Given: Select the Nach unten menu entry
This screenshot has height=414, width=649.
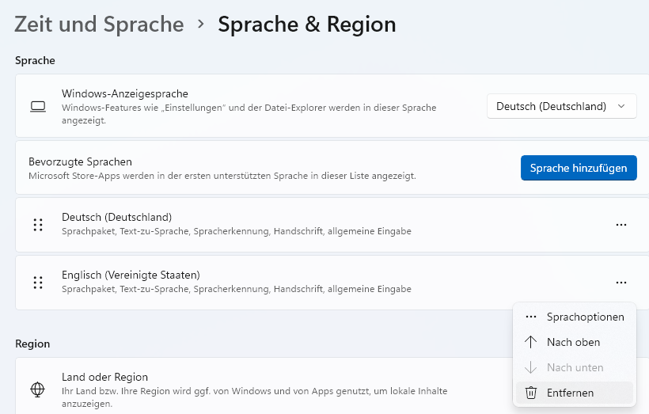Looking at the screenshot, I should pos(575,367).
